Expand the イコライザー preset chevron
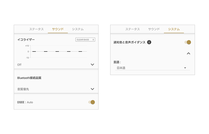 [92, 65]
